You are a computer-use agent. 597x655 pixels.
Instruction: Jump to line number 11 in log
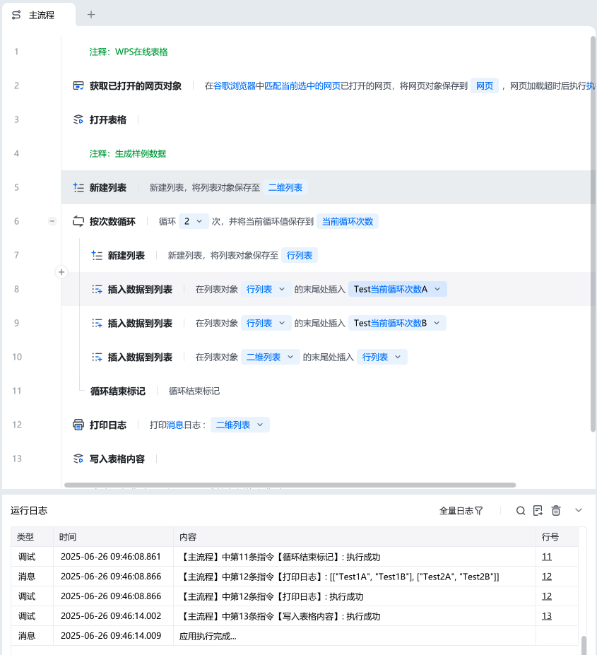[x=546, y=556]
